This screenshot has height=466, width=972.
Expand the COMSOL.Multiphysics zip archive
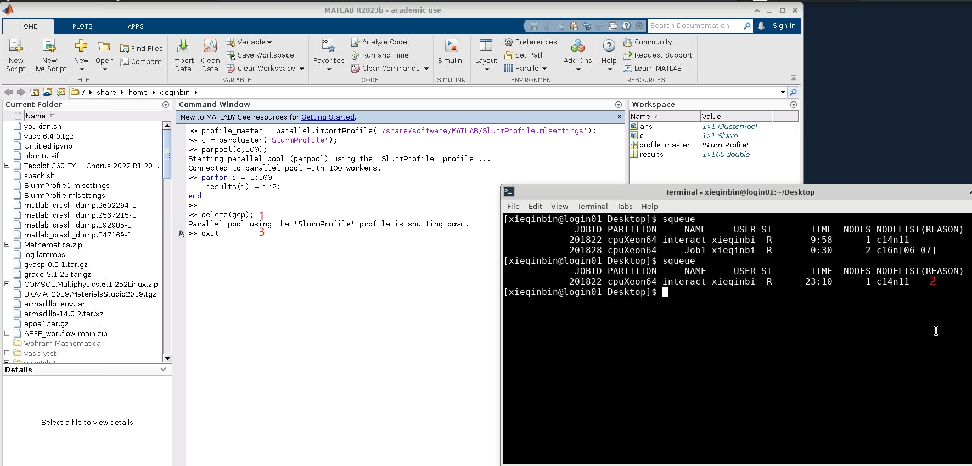tap(7, 284)
